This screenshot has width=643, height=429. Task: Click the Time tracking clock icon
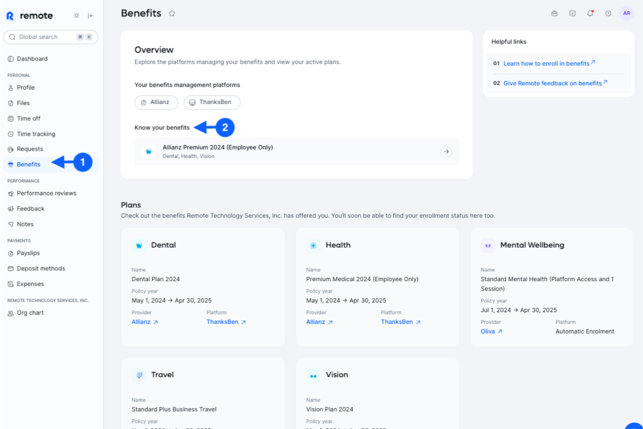(x=11, y=134)
